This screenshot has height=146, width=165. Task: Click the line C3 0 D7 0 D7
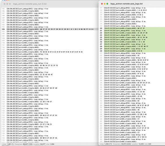click(126, 65)
